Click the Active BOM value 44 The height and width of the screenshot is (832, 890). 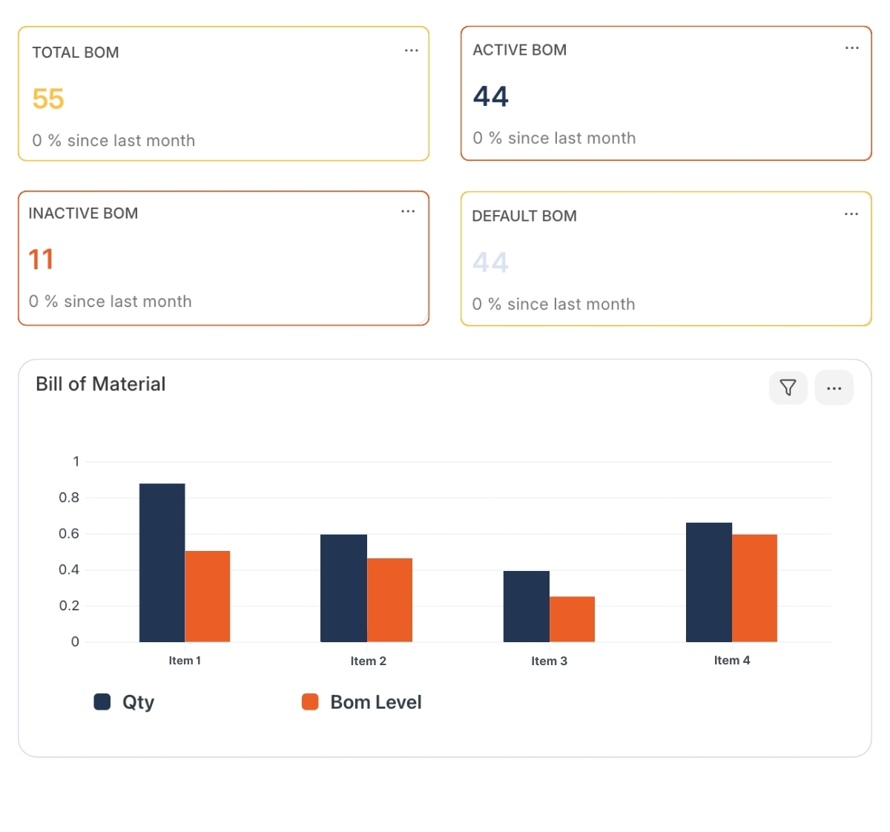490,96
